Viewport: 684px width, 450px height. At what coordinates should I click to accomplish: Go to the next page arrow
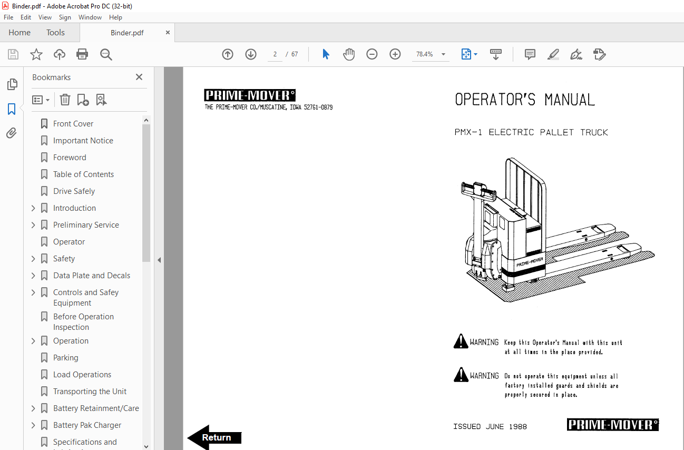(x=251, y=54)
